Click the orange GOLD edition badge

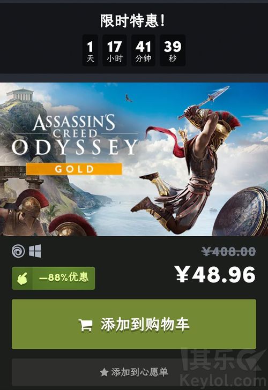click(74, 169)
